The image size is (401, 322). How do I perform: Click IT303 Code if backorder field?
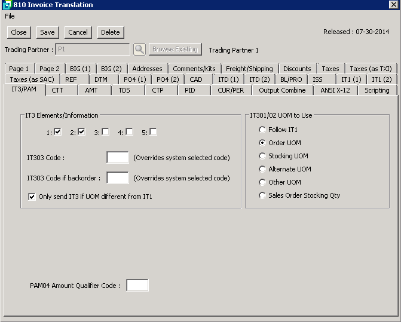click(x=118, y=178)
